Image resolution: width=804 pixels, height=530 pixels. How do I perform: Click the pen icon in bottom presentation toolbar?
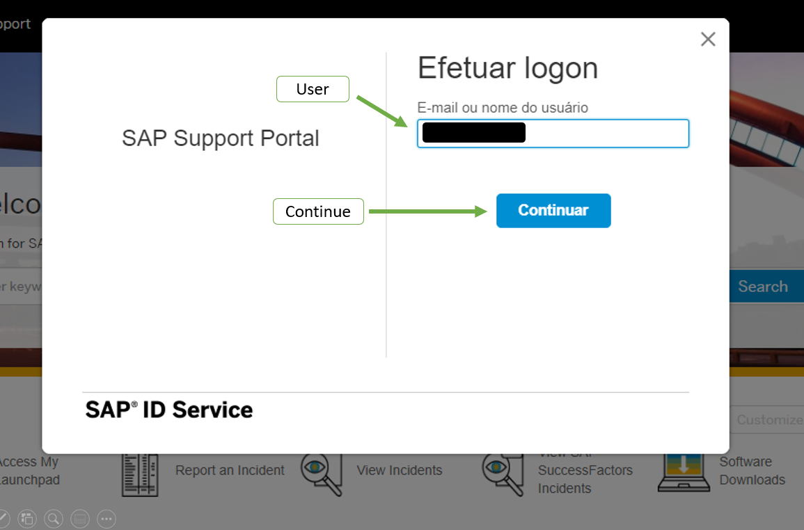pyautogui.click(x=3, y=519)
